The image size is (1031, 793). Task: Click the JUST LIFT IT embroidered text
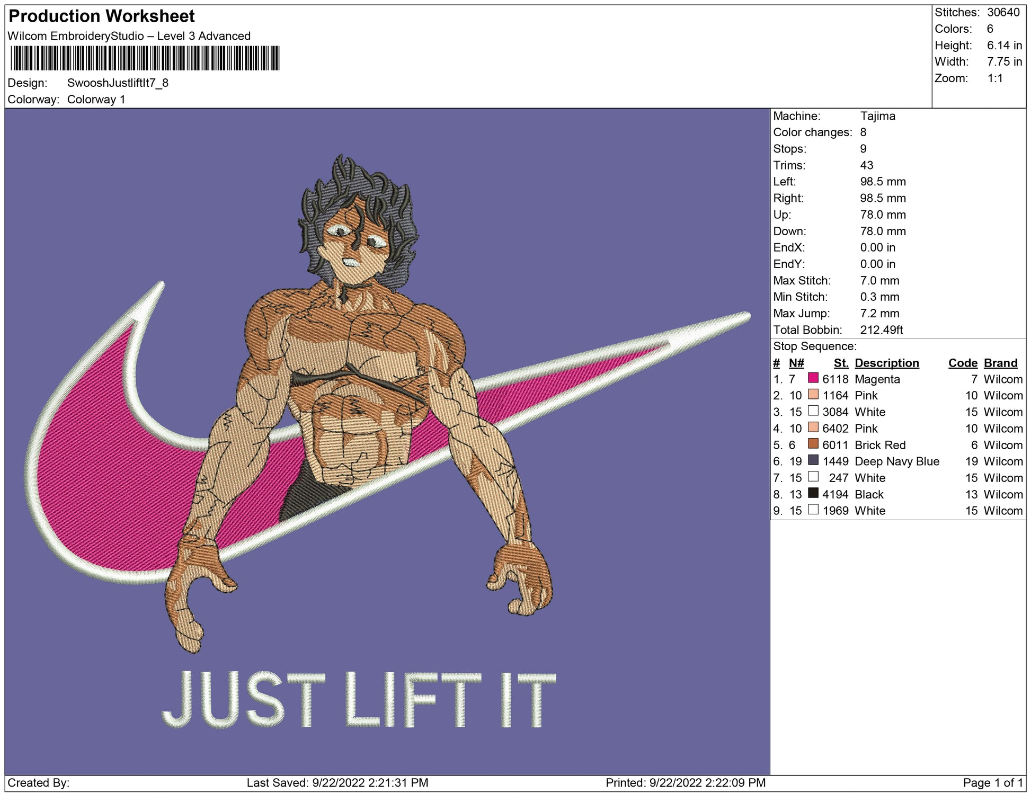click(x=359, y=699)
